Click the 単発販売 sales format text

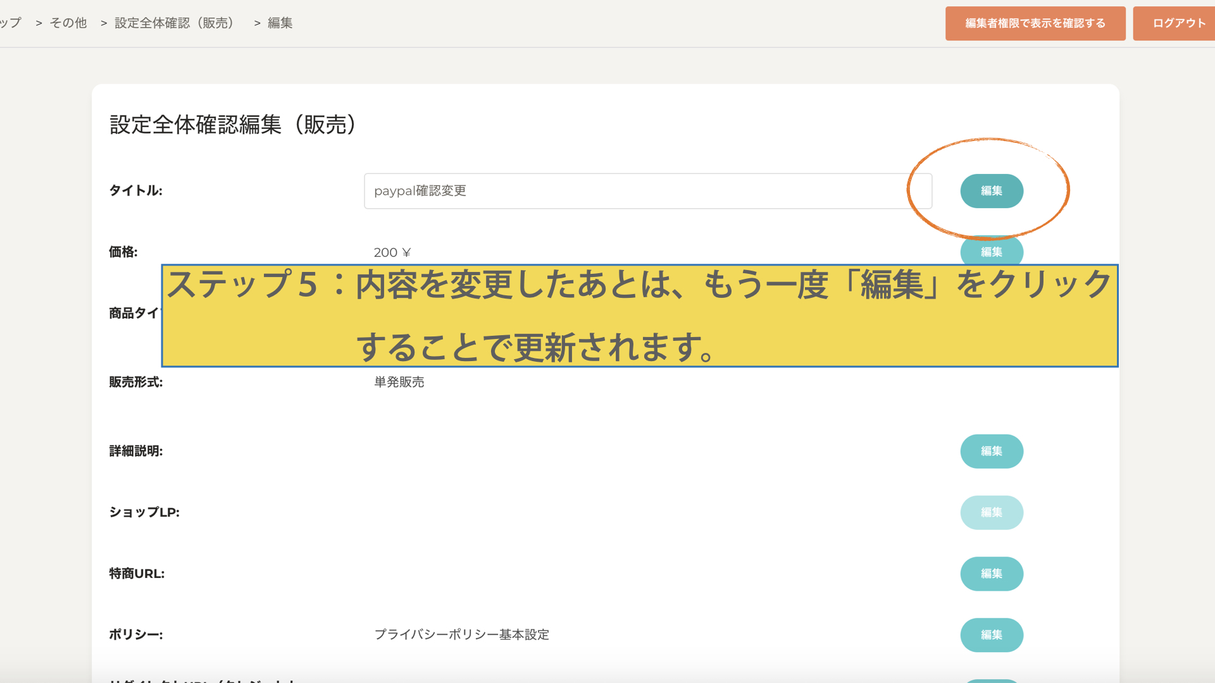399,382
